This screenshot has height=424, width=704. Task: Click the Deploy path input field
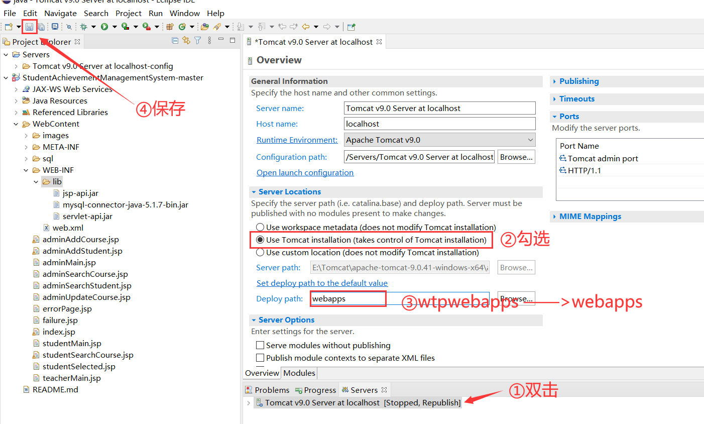click(x=400, y=298)
